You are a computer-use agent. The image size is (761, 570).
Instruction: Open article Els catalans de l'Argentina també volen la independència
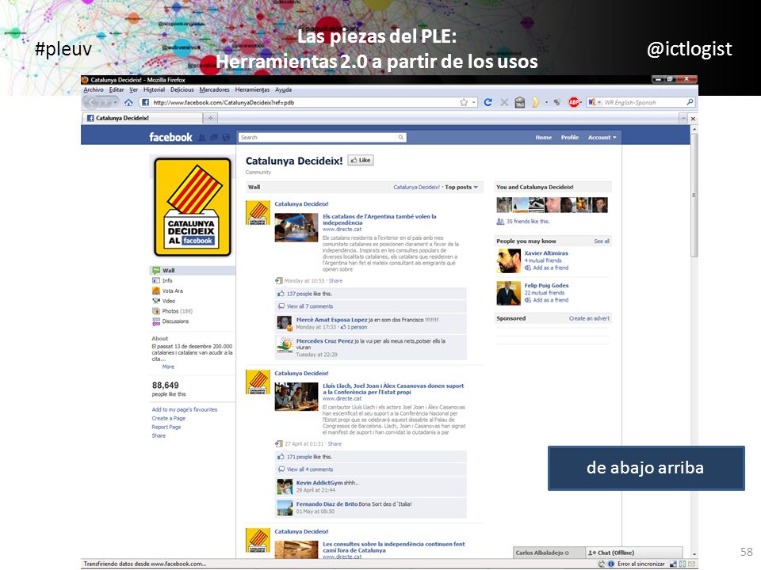(x=380, y=219)
